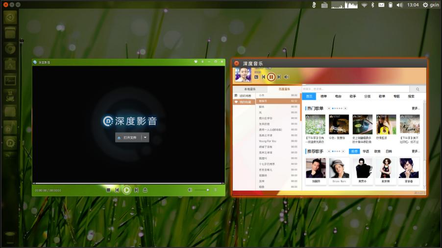
Task: Skip to previous song in 深度音乐
Action: pos(263,77)
